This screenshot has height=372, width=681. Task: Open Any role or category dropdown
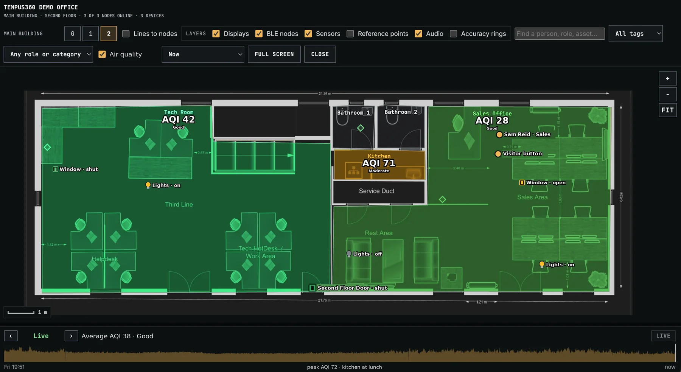(x=48, y=54)
